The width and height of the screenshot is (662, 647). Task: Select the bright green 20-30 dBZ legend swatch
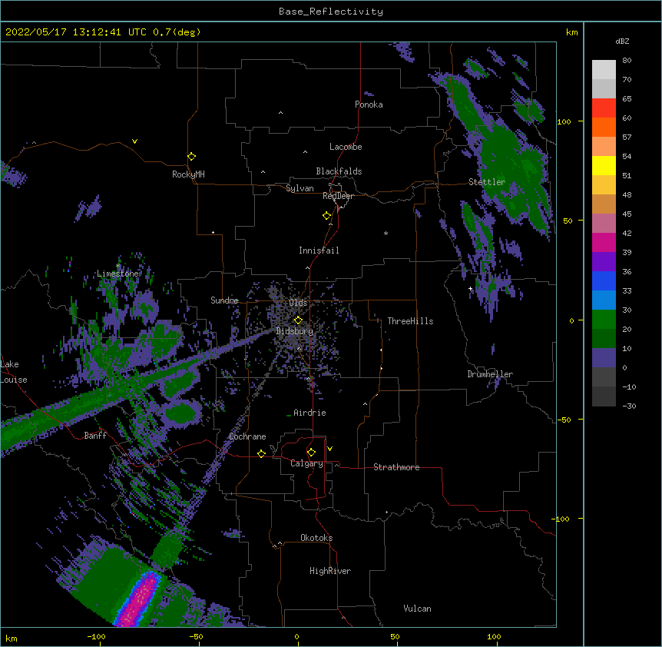pyautogui.click(x=604, y=320)
